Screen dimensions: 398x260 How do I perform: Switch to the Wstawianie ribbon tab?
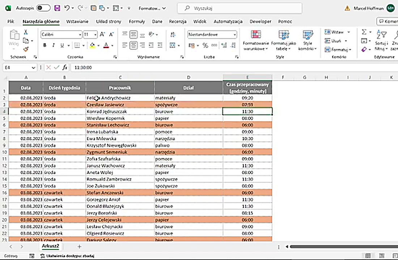point(77,22)
